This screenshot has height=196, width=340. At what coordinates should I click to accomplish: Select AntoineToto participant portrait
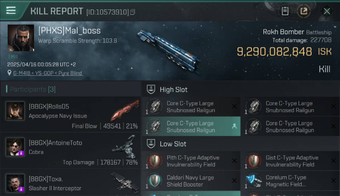pyautogui.click(x=15, y=147)
